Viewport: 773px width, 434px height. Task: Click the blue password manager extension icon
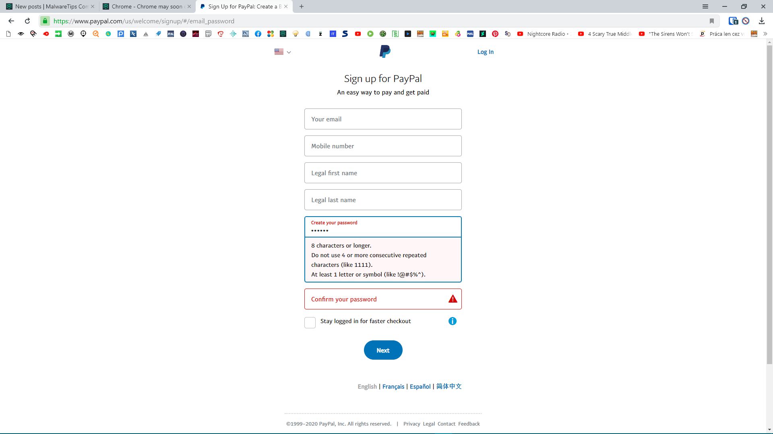pyautogui.click(x=733, y=21)
